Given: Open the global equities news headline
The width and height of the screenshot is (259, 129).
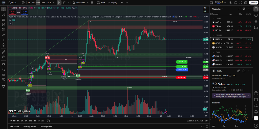Looking at the screenshot, I should click(231, 96).
